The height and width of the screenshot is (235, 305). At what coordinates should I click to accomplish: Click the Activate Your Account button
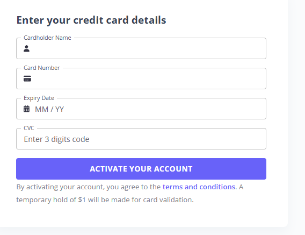(x=141, y=169)
